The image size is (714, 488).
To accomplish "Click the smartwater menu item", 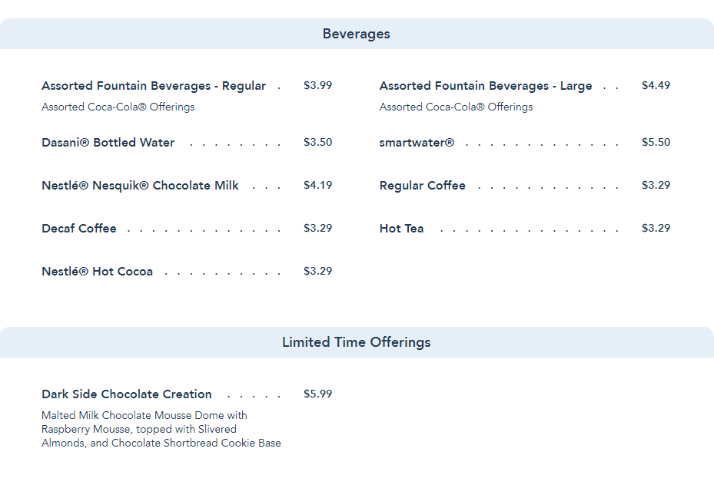I will click(417, 143).
